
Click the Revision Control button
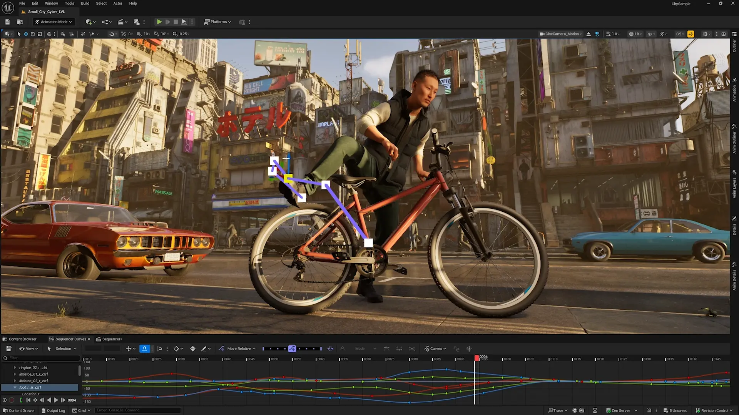click(713, 410)
